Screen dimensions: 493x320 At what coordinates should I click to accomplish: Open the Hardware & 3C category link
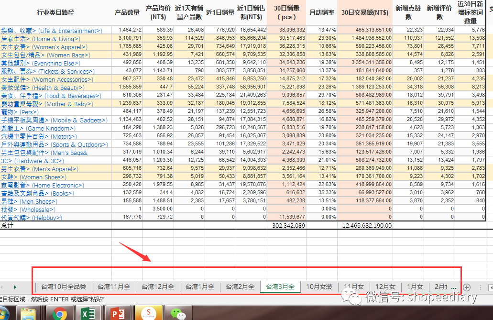(x=33, y=161)
